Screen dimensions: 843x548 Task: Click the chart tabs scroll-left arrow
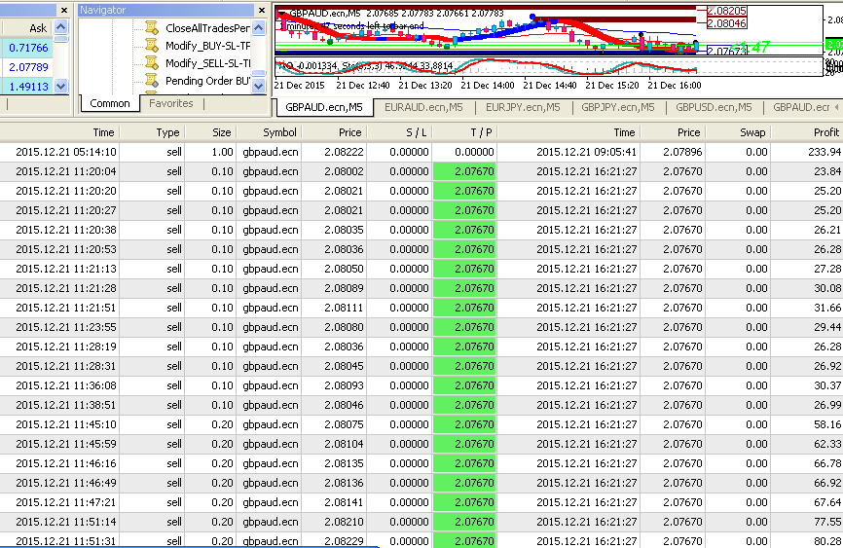click(x=836, y=107)
